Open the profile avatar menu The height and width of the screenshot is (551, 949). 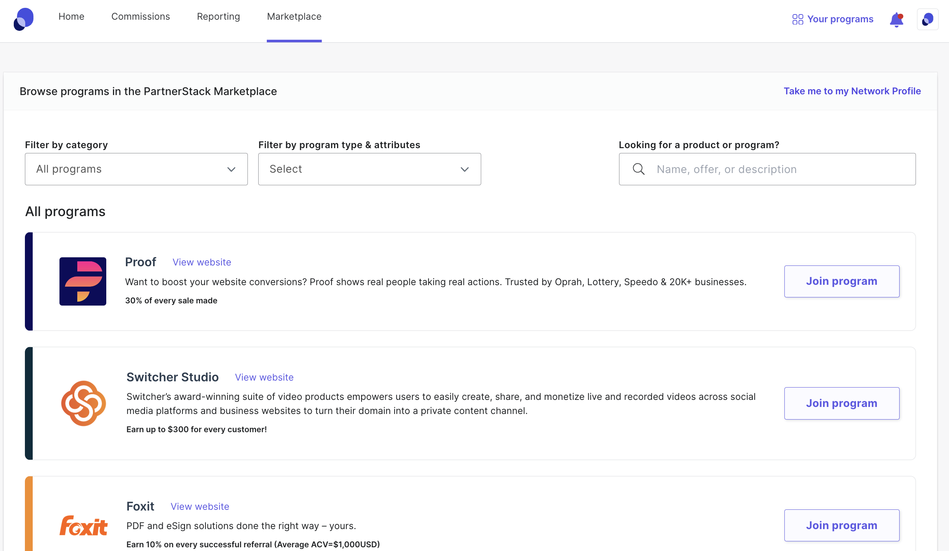click(927, 19)
